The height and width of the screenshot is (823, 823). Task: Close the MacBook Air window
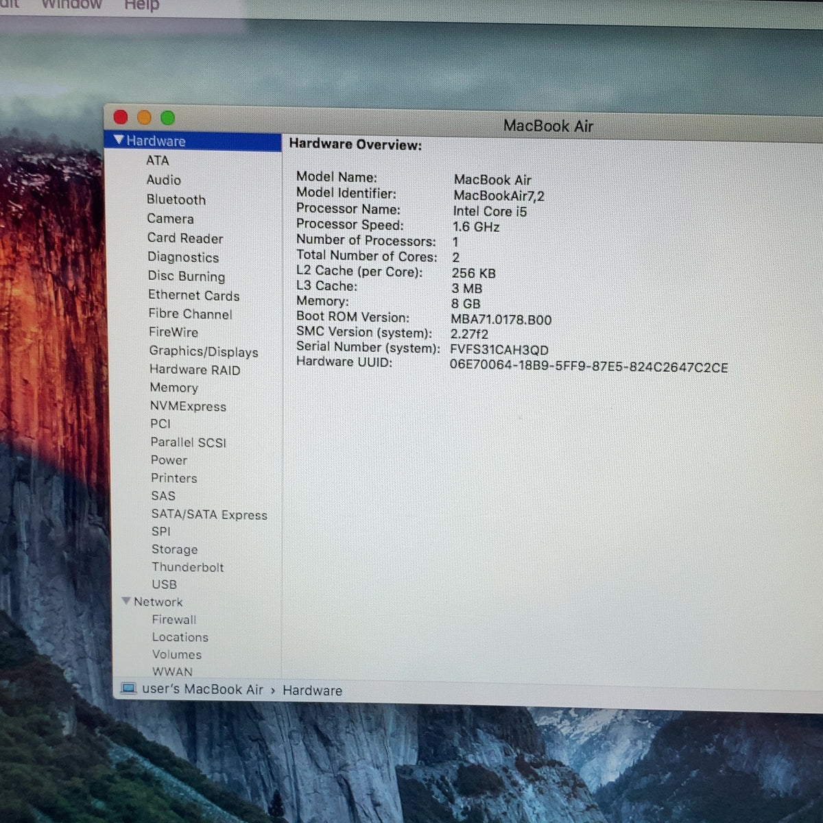pyautogui.click(x=121, y=117)
